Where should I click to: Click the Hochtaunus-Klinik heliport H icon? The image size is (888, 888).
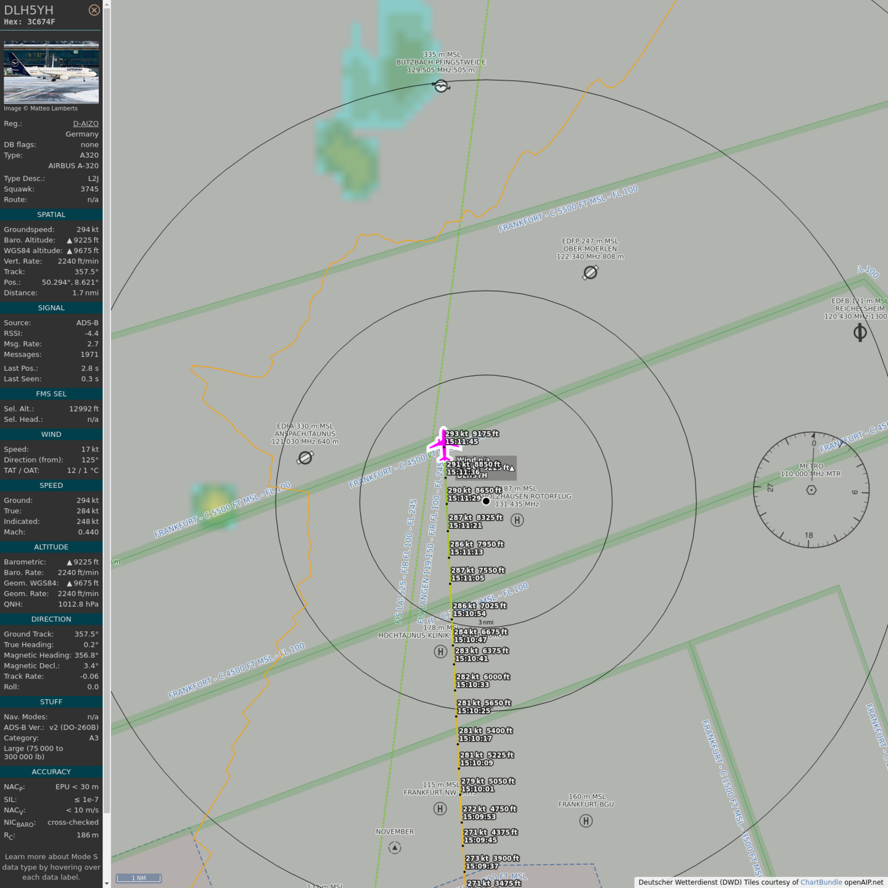[440, 651]
